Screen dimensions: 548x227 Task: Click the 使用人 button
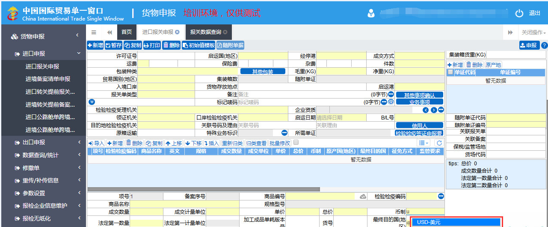pos(420,125)
